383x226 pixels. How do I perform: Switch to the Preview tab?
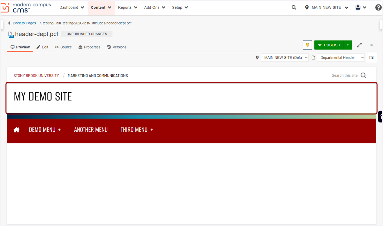point(20,47)
